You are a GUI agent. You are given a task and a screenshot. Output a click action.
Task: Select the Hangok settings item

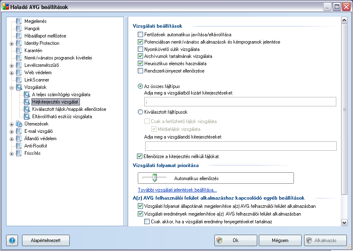32,29
